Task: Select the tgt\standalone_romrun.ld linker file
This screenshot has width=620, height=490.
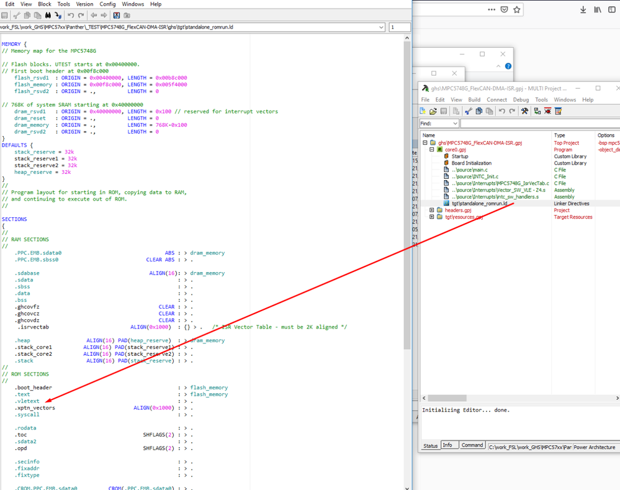Action: point(479,204)
